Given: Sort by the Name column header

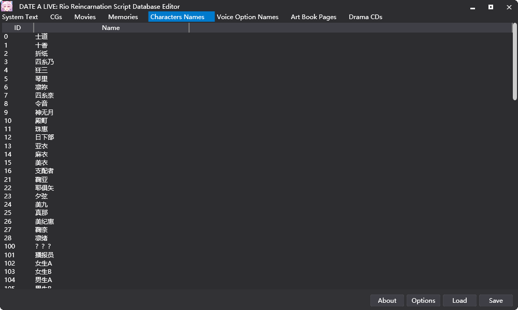Looking at the screenshot, I should 111,28.
